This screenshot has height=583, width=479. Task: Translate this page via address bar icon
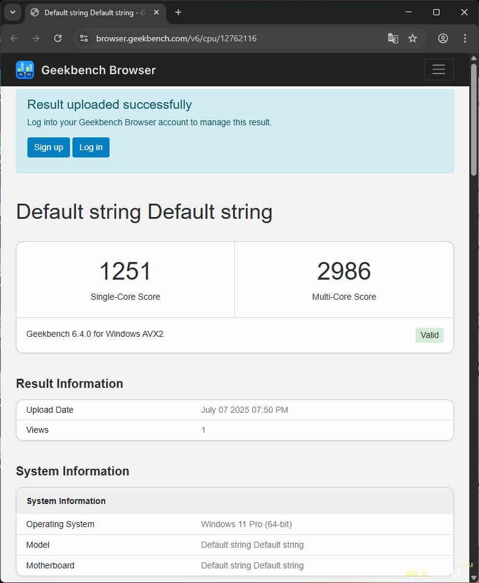pyautogui.click(x=393, y=38)
